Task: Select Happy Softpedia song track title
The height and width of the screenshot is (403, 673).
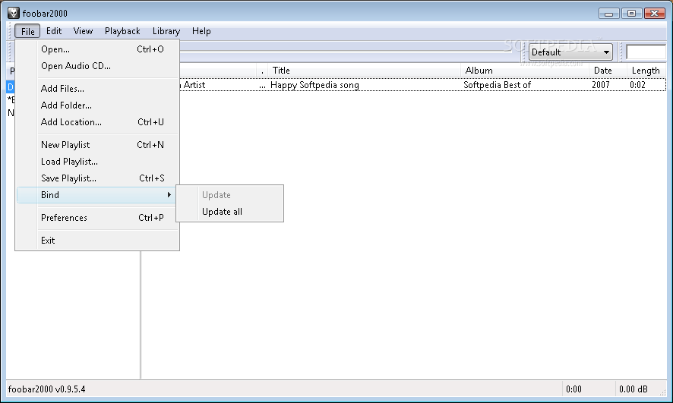Action: 314,85
